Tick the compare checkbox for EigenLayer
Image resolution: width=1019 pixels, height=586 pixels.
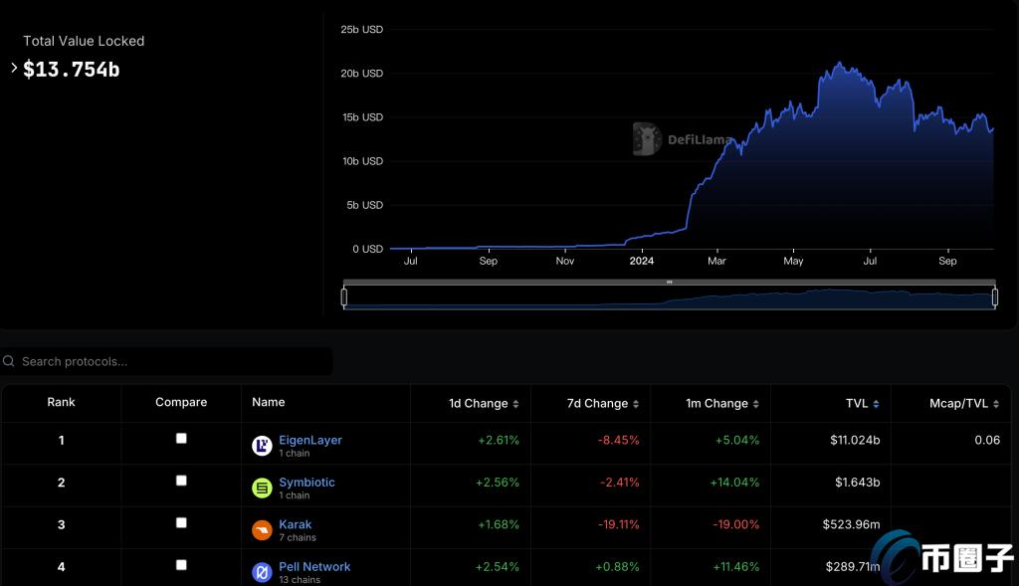coord(181,439)
